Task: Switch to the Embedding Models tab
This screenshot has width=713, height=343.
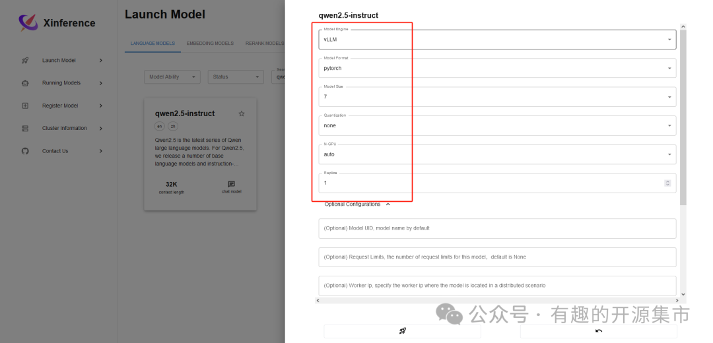Action: point(210,44)
